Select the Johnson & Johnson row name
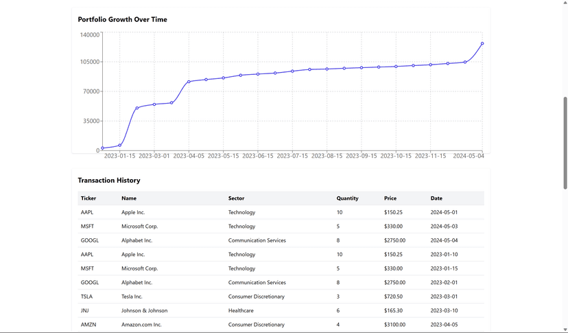The width and height of the screenshot is (568, 333). point(144,310)
